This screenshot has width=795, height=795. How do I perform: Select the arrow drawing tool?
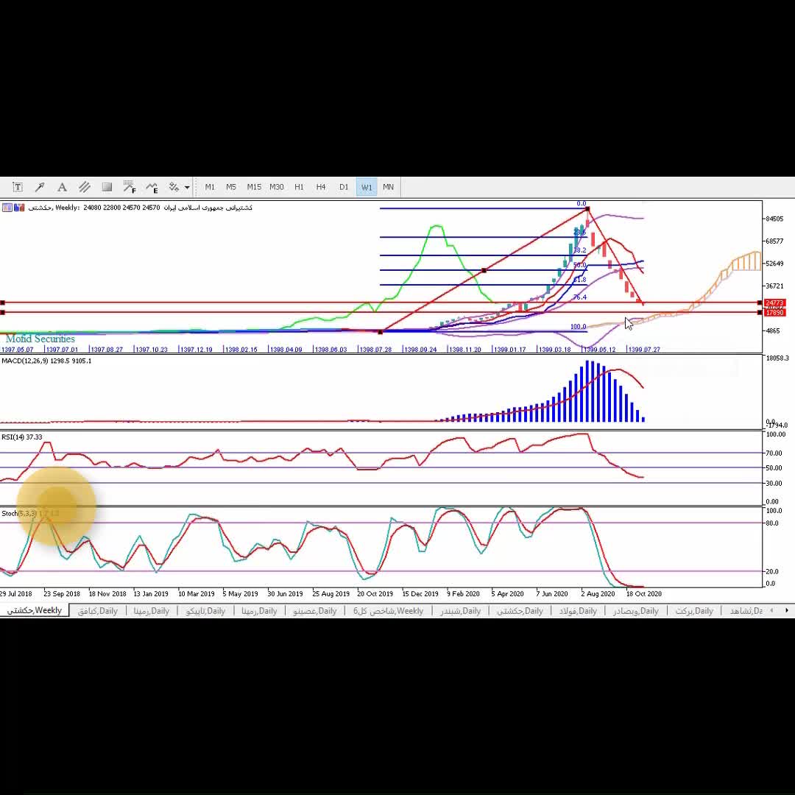click(40, 187)
